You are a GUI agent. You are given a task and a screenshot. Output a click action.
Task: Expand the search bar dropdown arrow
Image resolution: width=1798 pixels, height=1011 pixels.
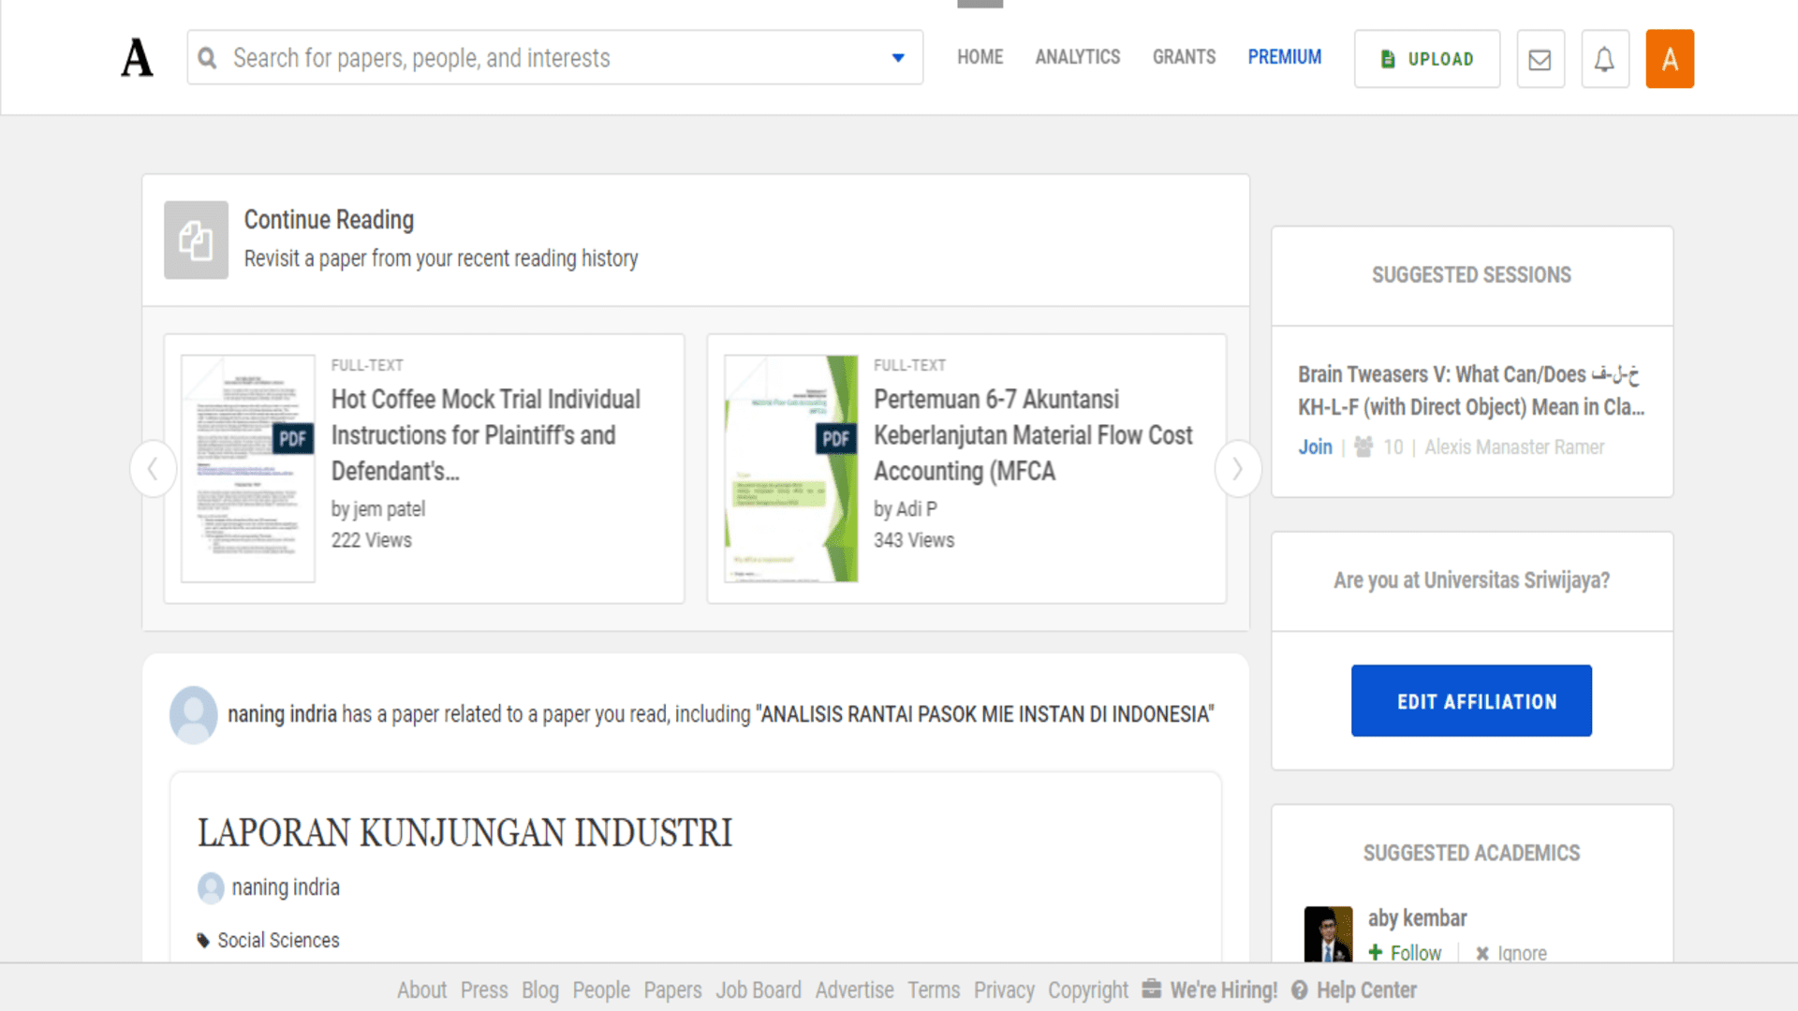898,58
